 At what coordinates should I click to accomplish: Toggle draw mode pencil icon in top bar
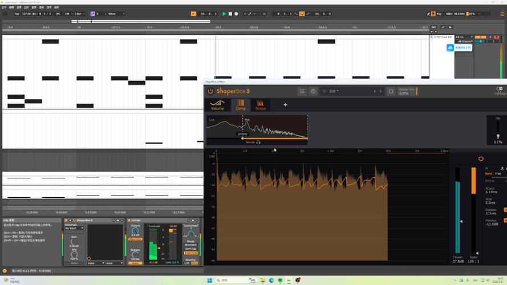tap(428, 14)
